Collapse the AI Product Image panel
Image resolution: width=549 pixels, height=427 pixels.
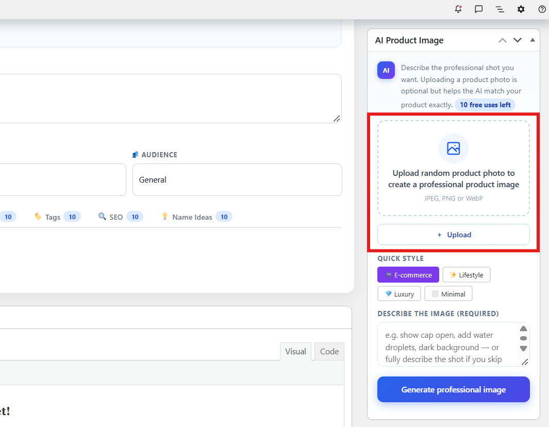(533, 40)
